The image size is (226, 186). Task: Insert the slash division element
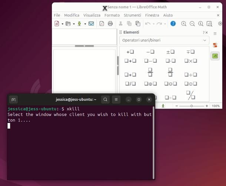[x=130, y=84]
